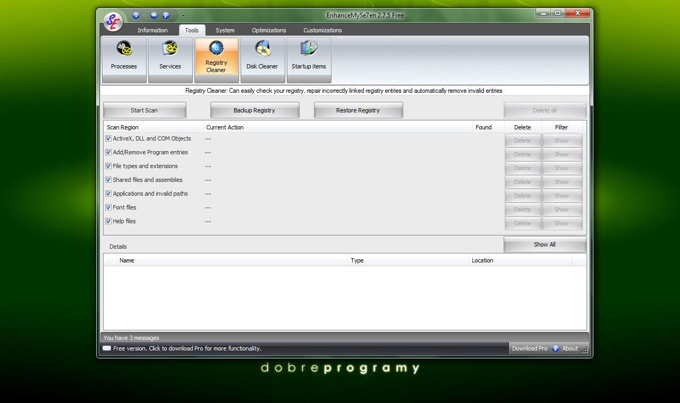680x403 pixels.
Task: Click the About label in status bar
Action: point(570,348)
